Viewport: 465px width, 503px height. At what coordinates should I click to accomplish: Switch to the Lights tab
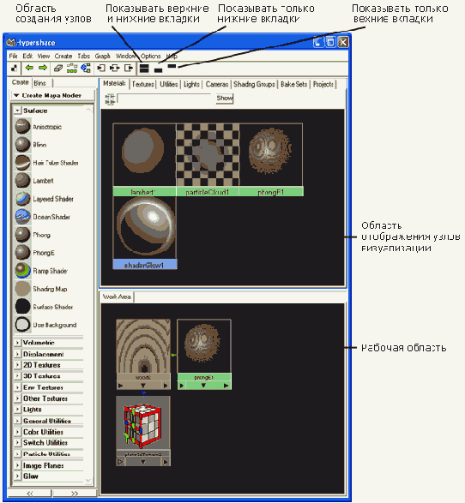191,84
